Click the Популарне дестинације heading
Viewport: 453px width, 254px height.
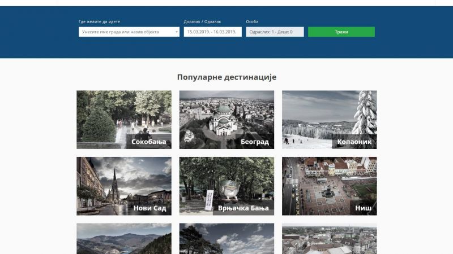point(226,77)
